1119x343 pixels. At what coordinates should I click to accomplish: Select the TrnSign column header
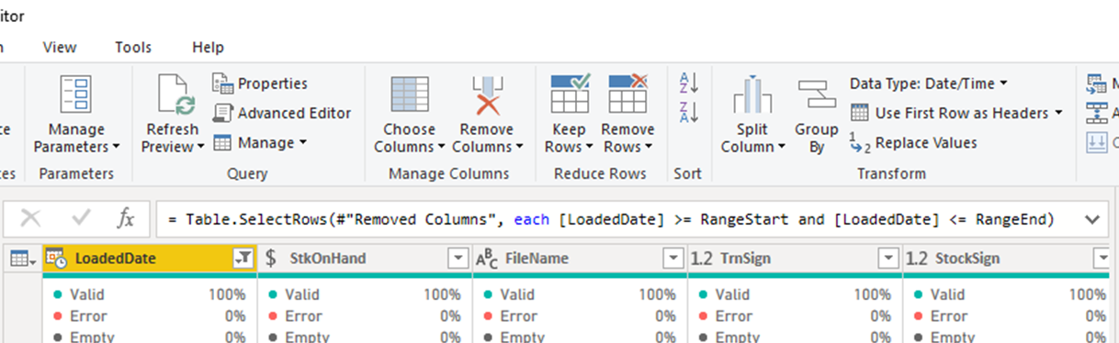[795, 260]
